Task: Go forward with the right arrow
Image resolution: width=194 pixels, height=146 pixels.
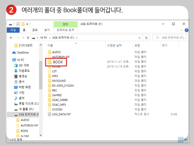Action: pyautogui.click(x=18, y=38)
